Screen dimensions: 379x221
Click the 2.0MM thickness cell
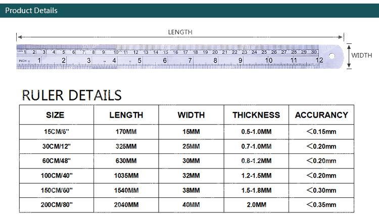256,205
